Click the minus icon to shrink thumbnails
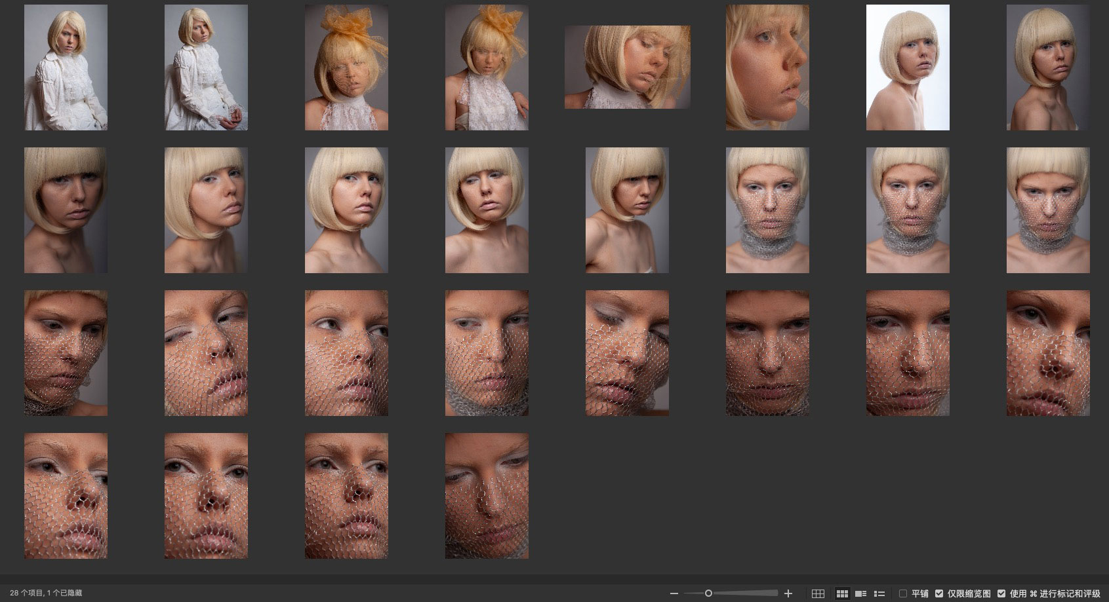 pyautogui.click(x=674, y=593)
